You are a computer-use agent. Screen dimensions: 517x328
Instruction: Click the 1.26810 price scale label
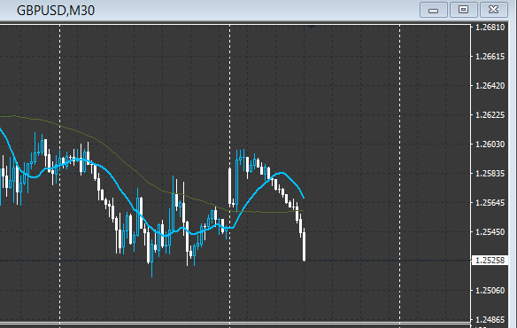point(490,27)
